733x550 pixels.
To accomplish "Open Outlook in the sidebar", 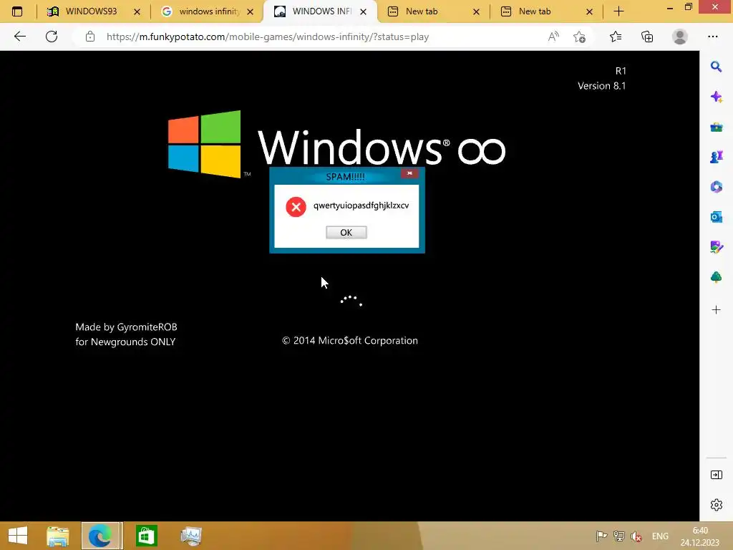I will [x=716, y=216].
